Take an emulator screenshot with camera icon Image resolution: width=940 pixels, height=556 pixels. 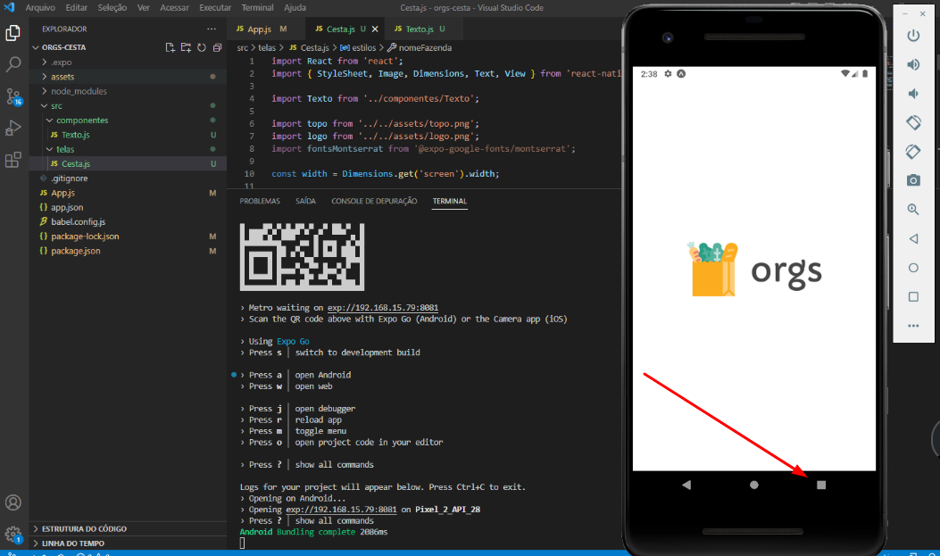point(913,180)
